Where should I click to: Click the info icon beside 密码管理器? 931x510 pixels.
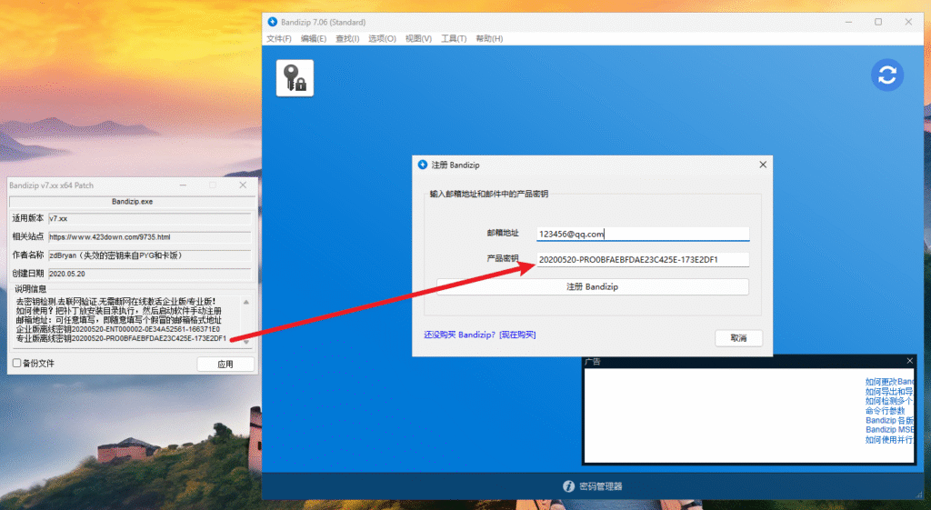pyautogui.click(x=568, y=486)
